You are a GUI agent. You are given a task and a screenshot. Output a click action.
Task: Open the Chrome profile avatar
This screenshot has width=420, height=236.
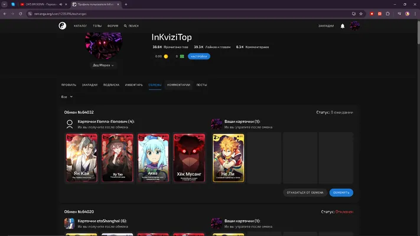407,14
